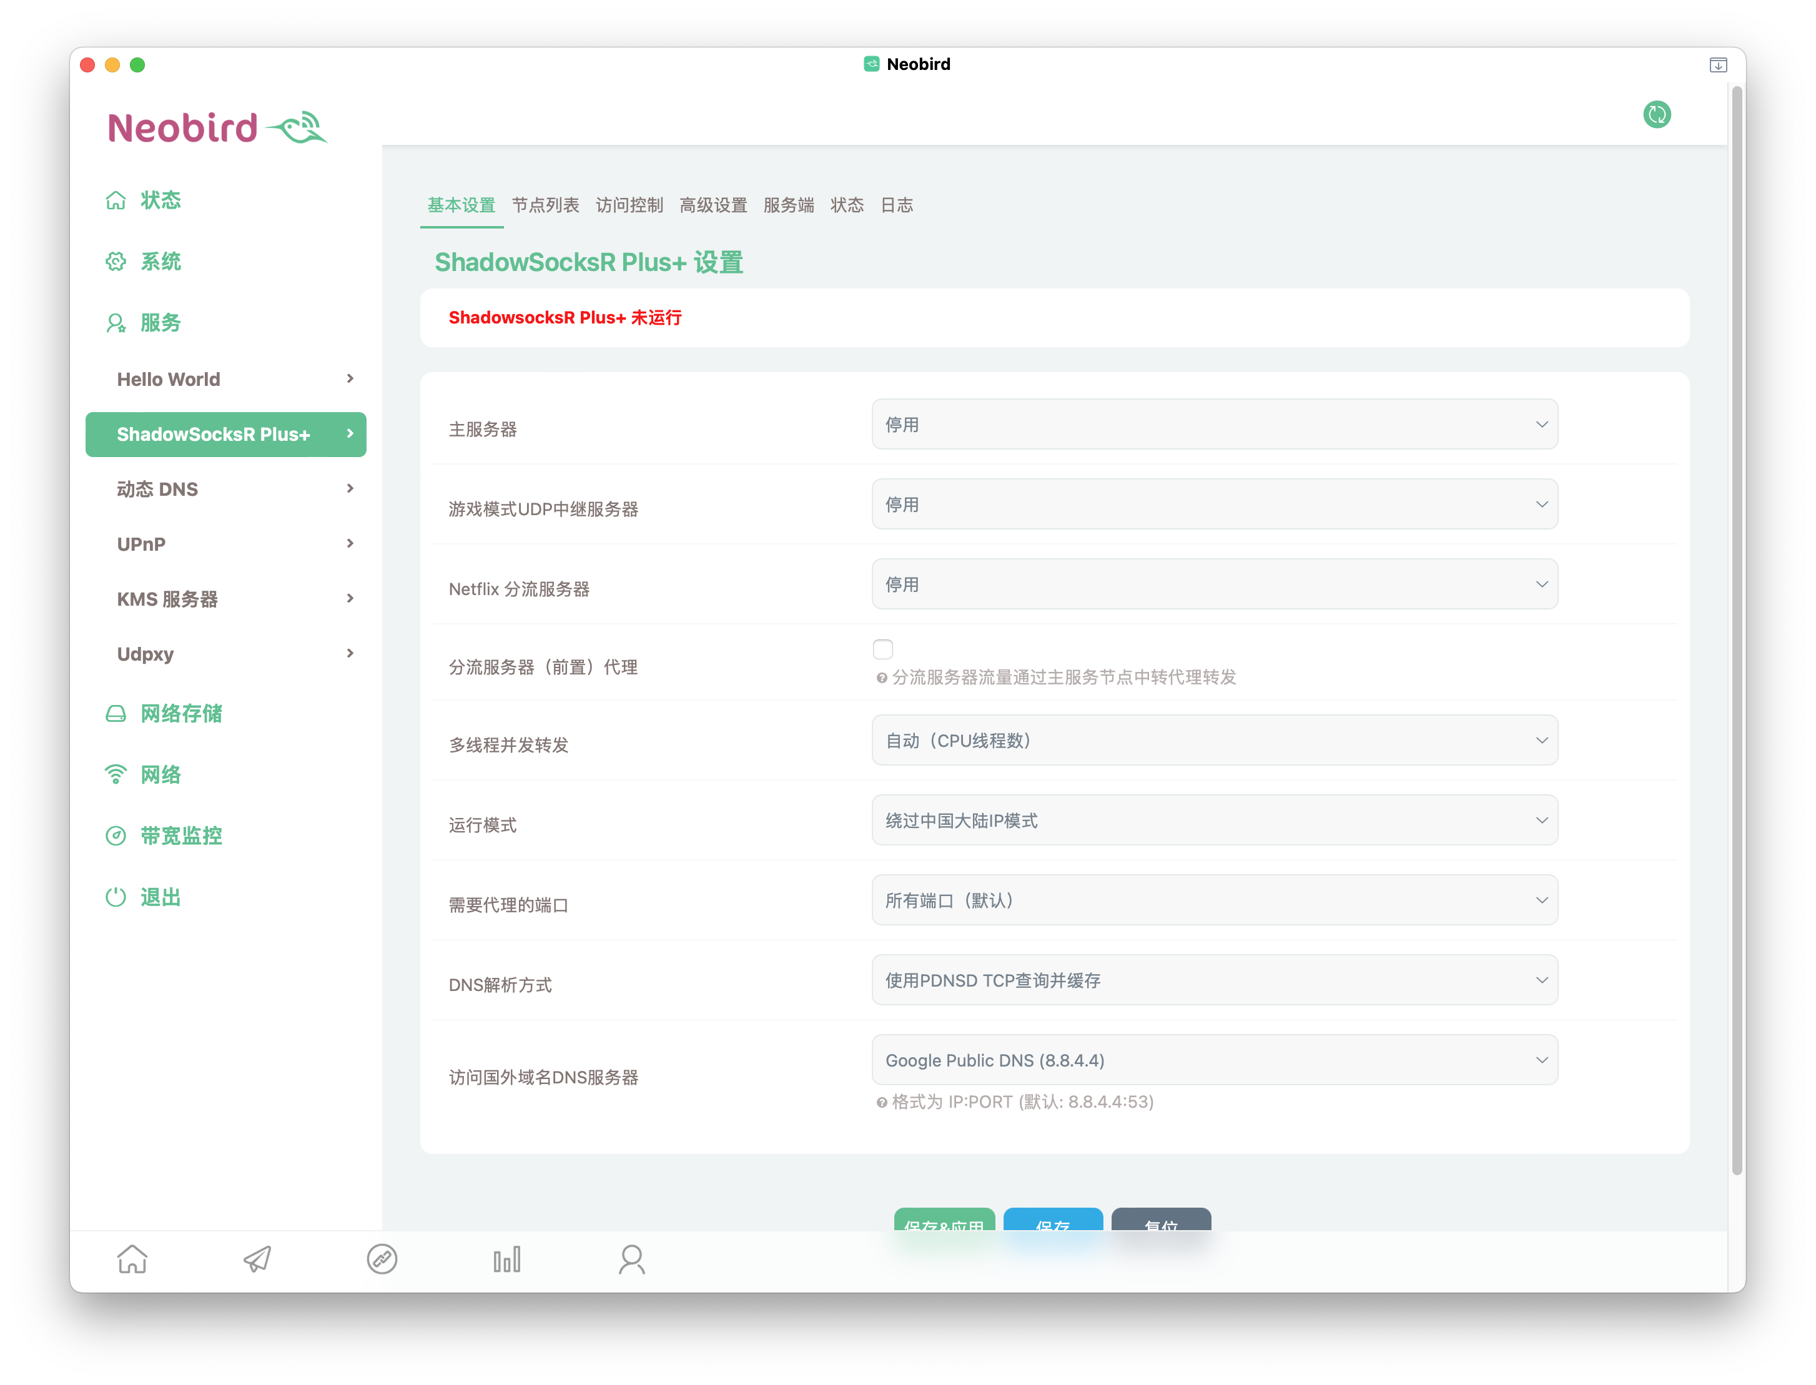Open the DNS解析方式 dropdown

pos(1214,980)
